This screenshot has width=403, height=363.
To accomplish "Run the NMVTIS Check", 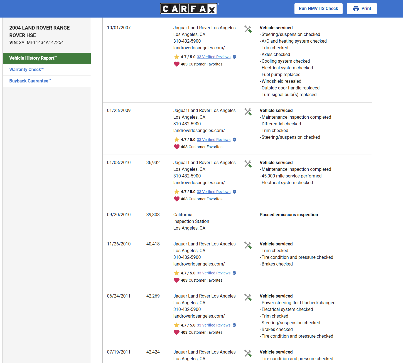I will coord(318,9).
